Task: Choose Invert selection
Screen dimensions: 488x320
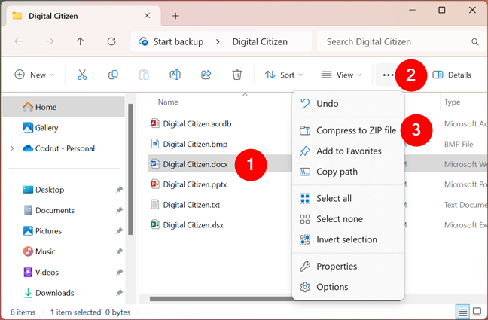Action: (348, 239)
